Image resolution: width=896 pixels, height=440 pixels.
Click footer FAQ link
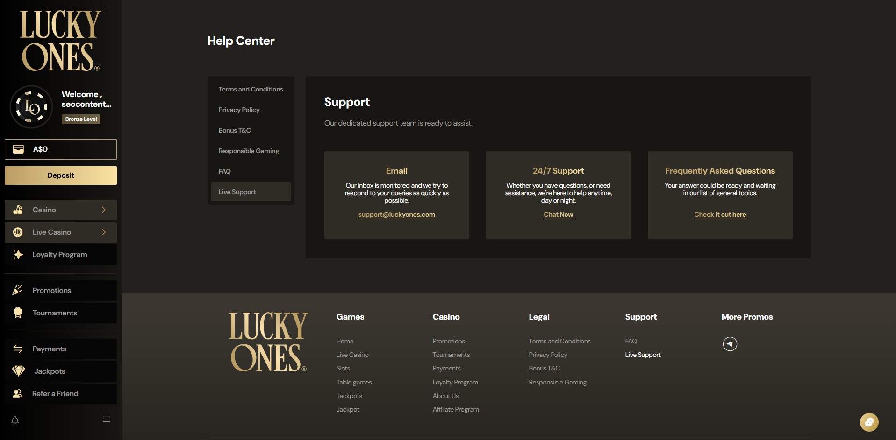tap(631, 341)
